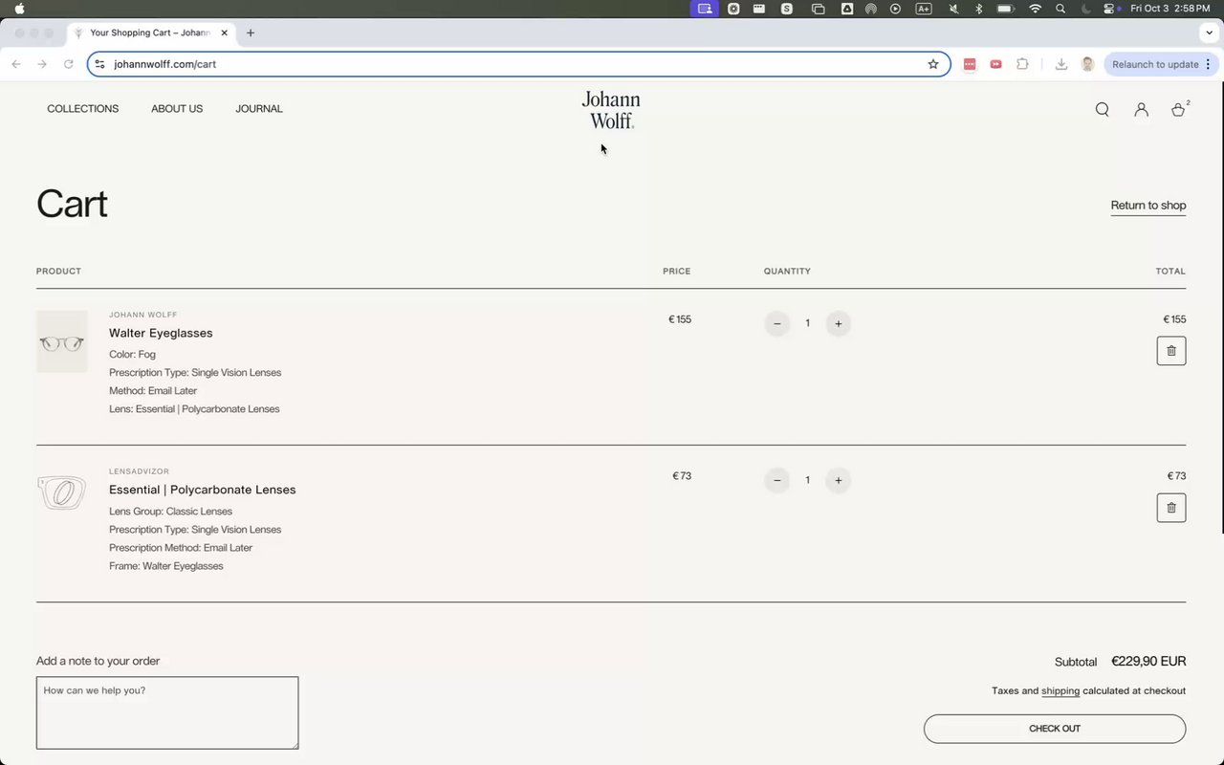
Task: Click the Johann Wolff logo
Action: (x=611, y=110)
